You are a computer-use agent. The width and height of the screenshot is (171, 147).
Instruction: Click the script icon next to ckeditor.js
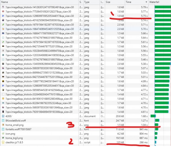pyautogui.click(x=3, y=142)
